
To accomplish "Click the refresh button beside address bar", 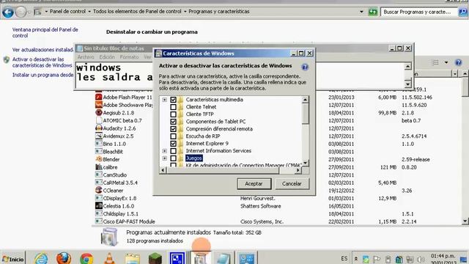I will [x=373, y=12].
